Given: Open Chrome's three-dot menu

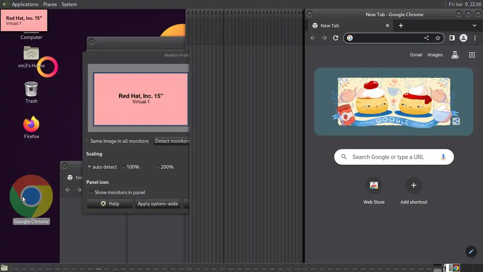Looking at the screenshot, I should 475,38.
